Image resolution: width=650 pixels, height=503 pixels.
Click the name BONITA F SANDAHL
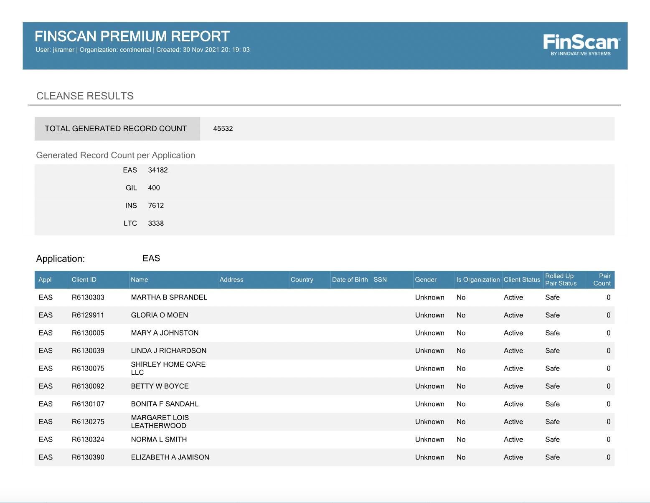click(165, 404)
